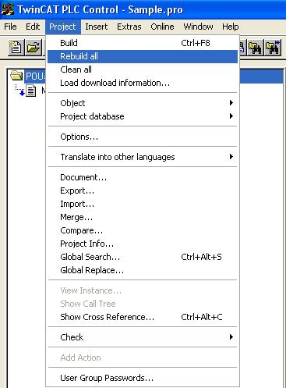
Task: Click the POUs tree item label
Action: (x=35, y=77)
